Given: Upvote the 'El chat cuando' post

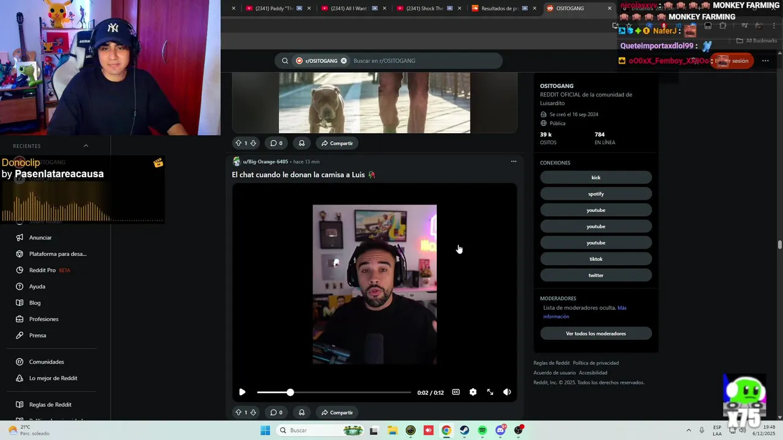Looking at the screenshot, I should click(x=239, y=413).
